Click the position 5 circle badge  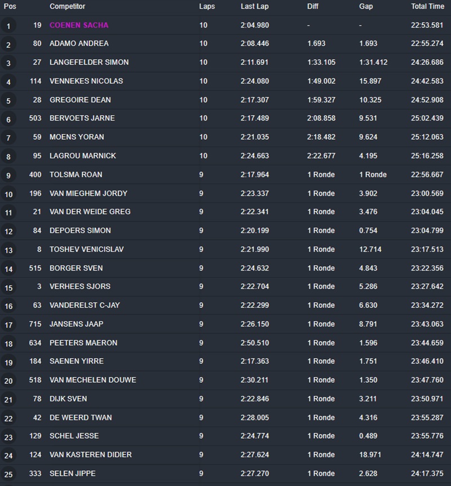pos(8,101)
